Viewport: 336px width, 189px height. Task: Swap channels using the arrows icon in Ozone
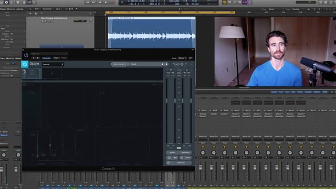(x=175, y=157)
